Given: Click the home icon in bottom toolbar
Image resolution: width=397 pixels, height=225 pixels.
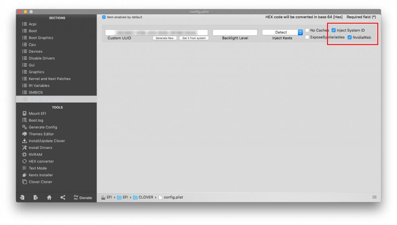Looking at the screenshot, I should pyautogui.click(x=49, y=198).
